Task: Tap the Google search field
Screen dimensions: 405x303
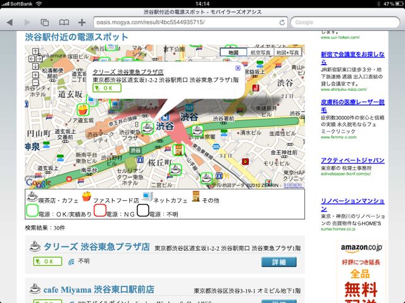Action: (x=345, y=23)
